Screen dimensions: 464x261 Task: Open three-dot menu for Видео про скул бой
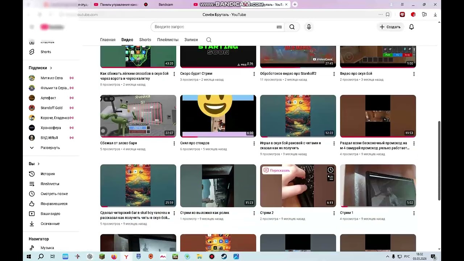(414, 74)
